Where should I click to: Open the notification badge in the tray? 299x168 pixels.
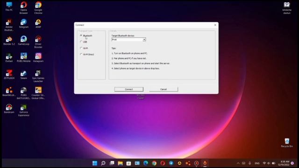tap(292, 163)
